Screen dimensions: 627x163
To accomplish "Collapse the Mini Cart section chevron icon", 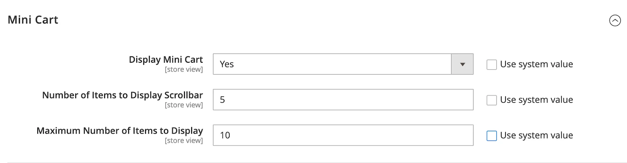I will (x=615, y=20).
